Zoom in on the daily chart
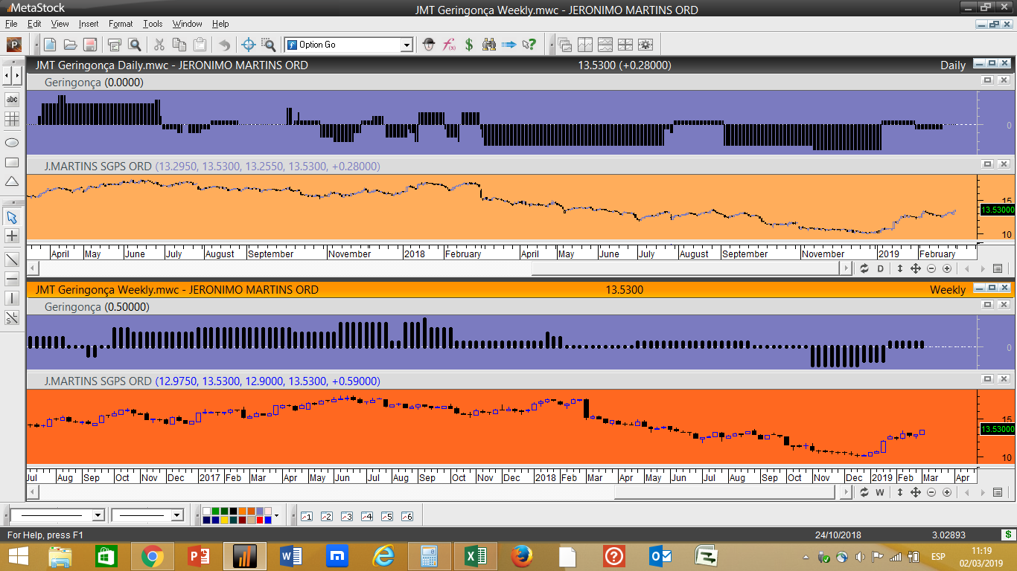The width and height of the screenshot is (1017, 571). pos(947,268)
